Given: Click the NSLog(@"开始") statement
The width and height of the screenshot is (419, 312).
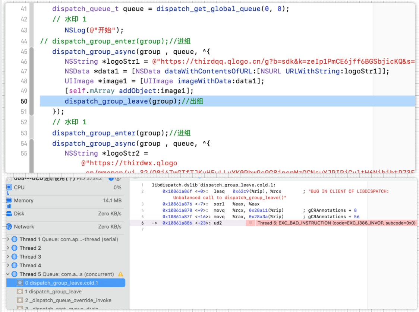Looking at the screenshot, I should coord(94,30).
